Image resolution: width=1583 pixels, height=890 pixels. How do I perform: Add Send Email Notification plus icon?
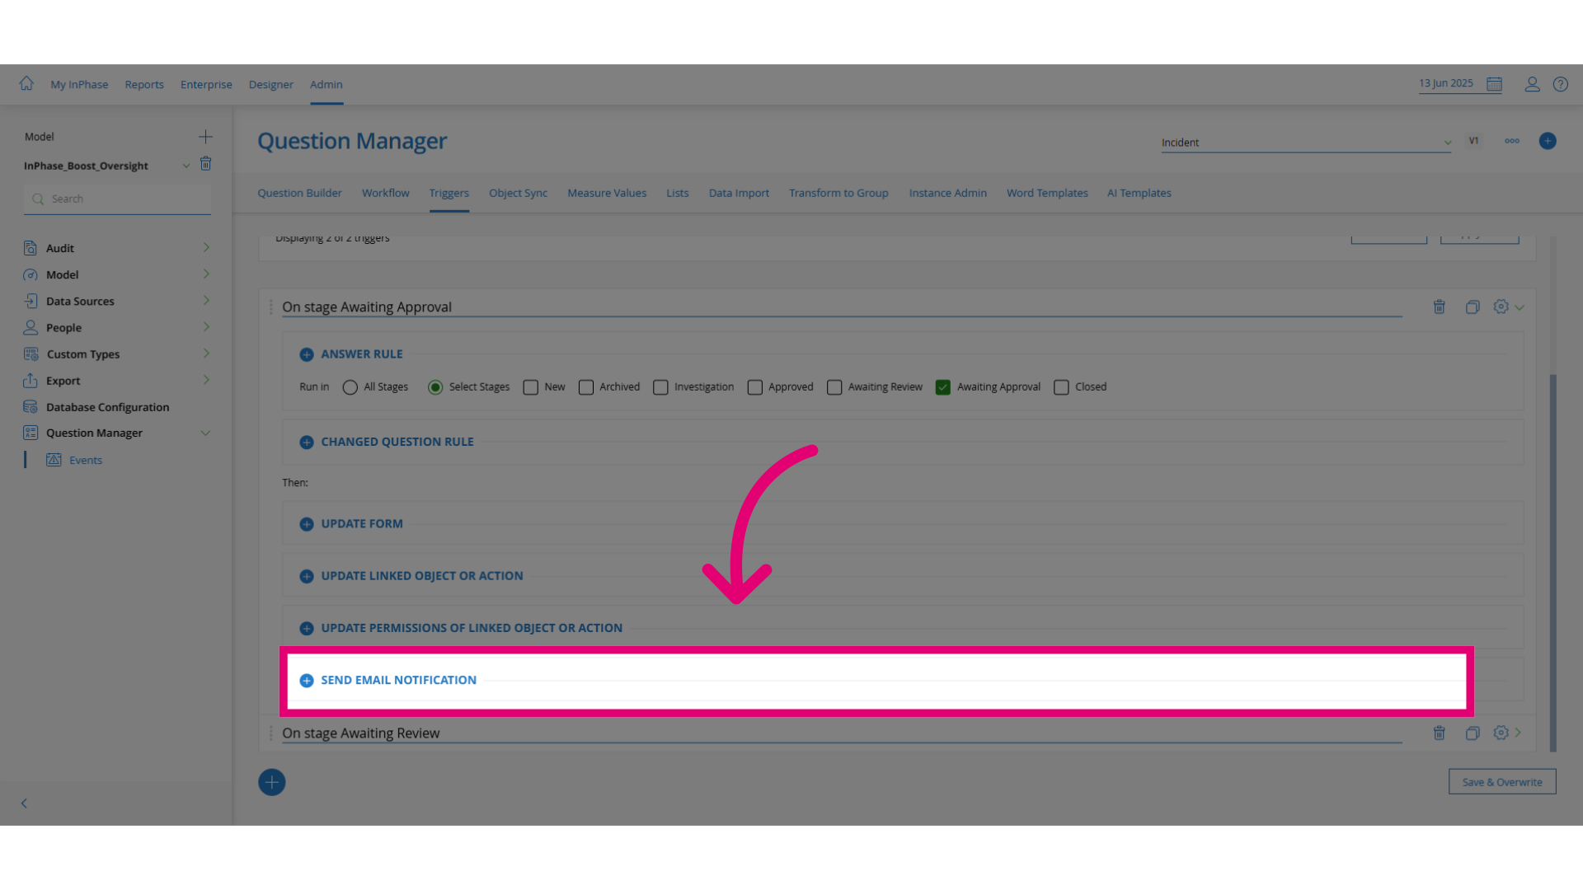point(307,681)
